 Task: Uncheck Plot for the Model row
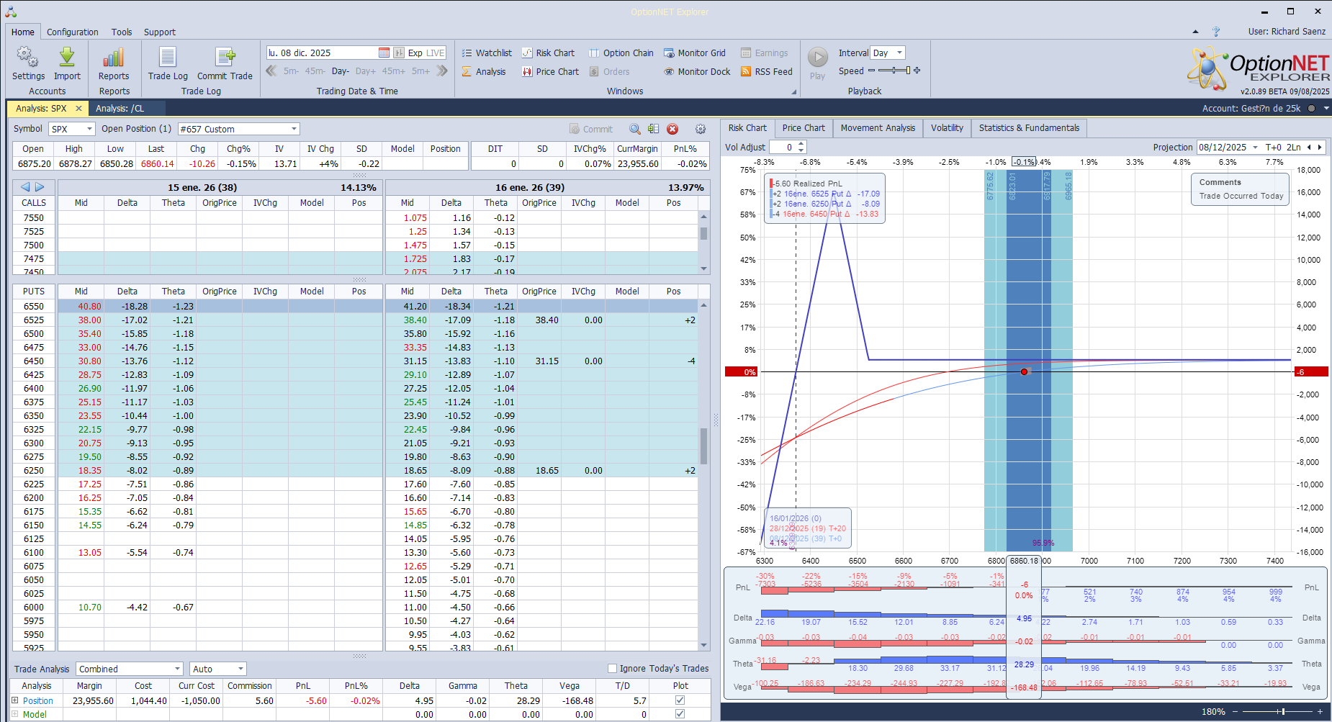680,713
